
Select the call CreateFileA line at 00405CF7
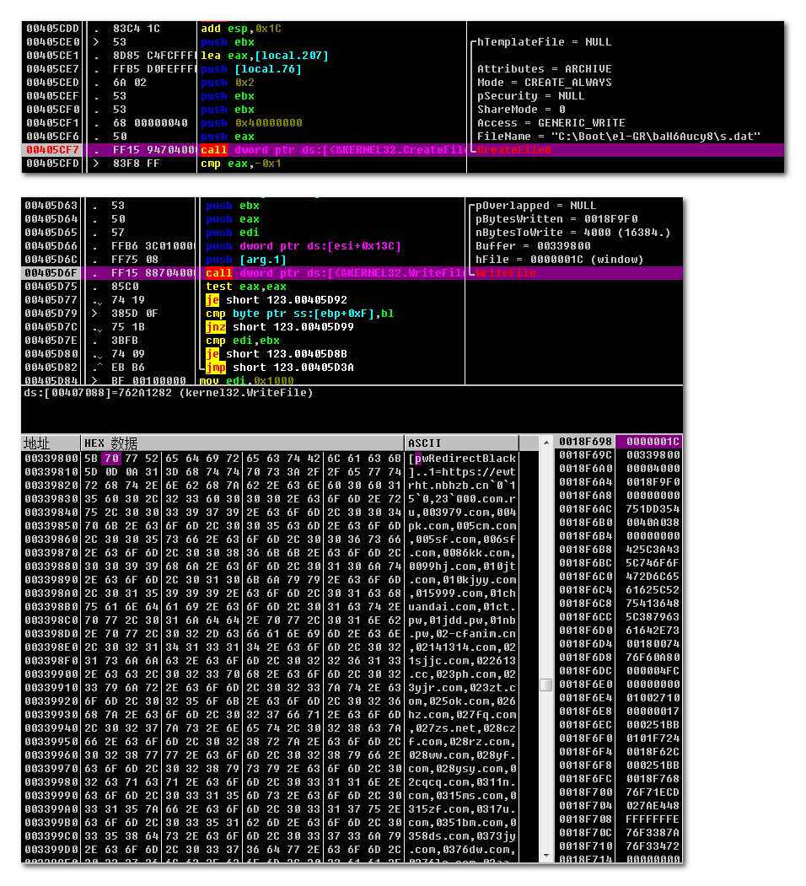point(402,150)
